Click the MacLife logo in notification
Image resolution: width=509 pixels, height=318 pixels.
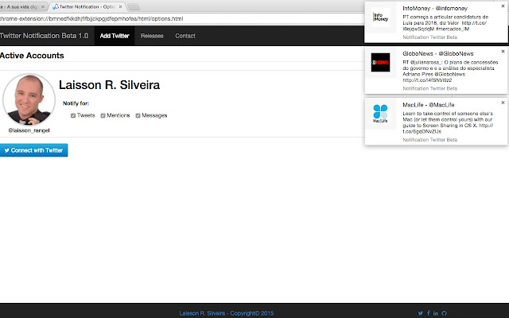point(380,114)
